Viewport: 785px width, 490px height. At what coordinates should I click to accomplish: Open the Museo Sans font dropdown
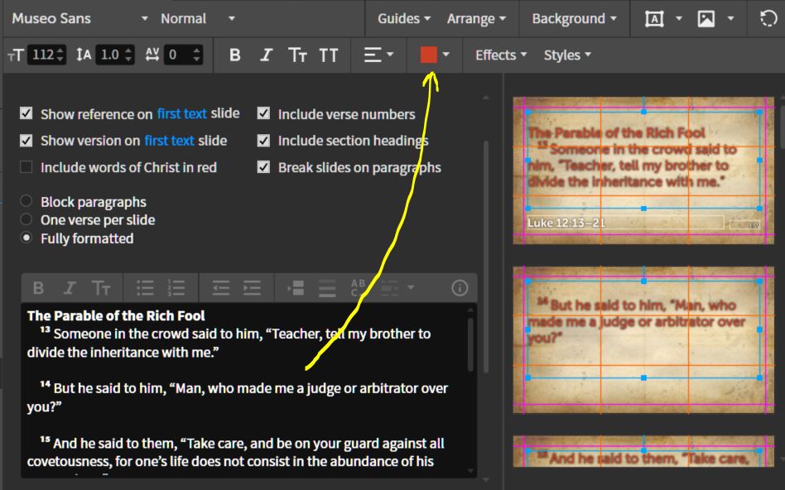(x=80, y=18)
